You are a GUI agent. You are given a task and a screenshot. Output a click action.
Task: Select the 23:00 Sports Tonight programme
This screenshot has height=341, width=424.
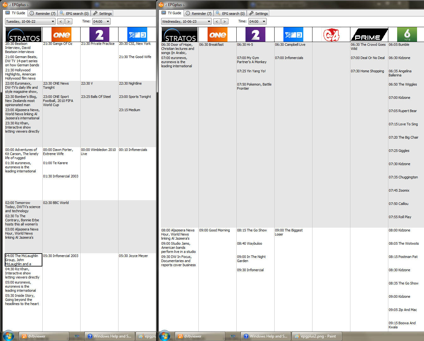[135, 97]
